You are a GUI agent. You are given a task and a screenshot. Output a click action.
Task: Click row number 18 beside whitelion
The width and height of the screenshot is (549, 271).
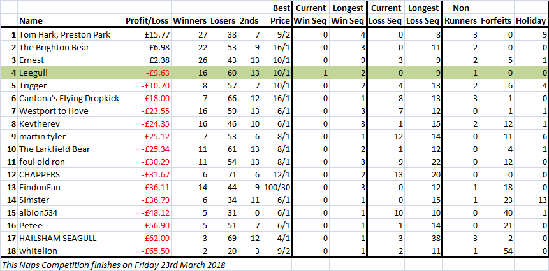point(12,251)
